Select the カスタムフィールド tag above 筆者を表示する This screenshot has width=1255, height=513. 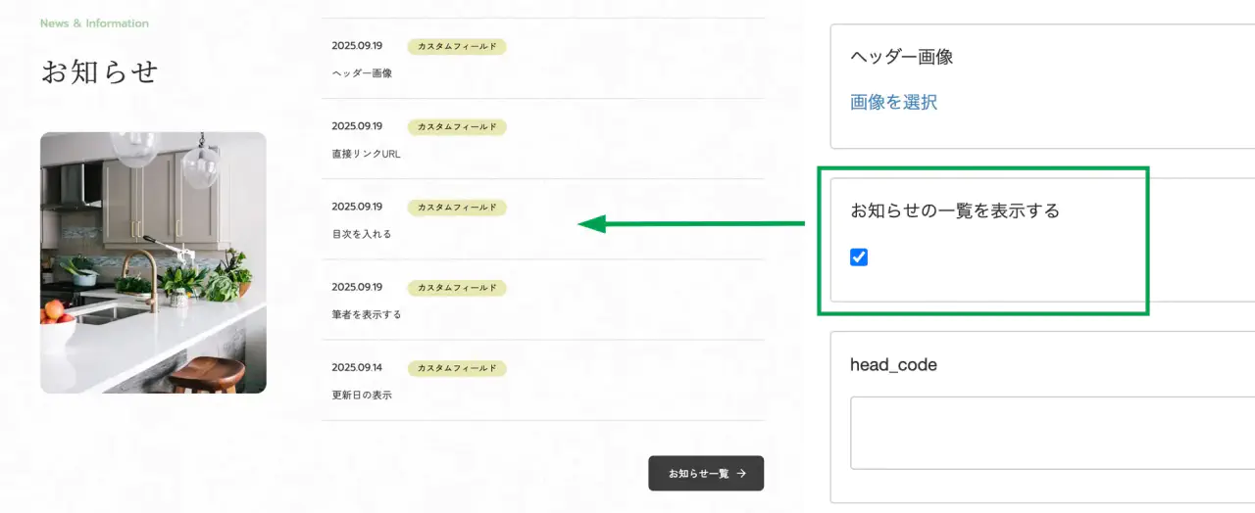click(x=457, y=287)
